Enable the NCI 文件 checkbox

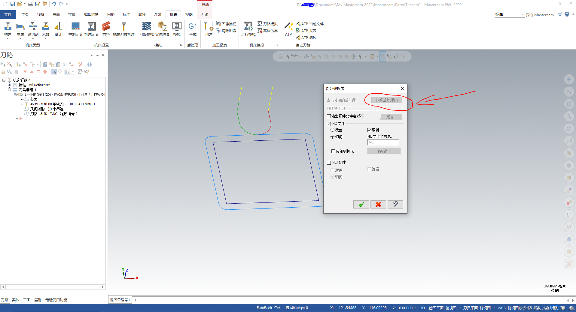(x=329, y=162)
